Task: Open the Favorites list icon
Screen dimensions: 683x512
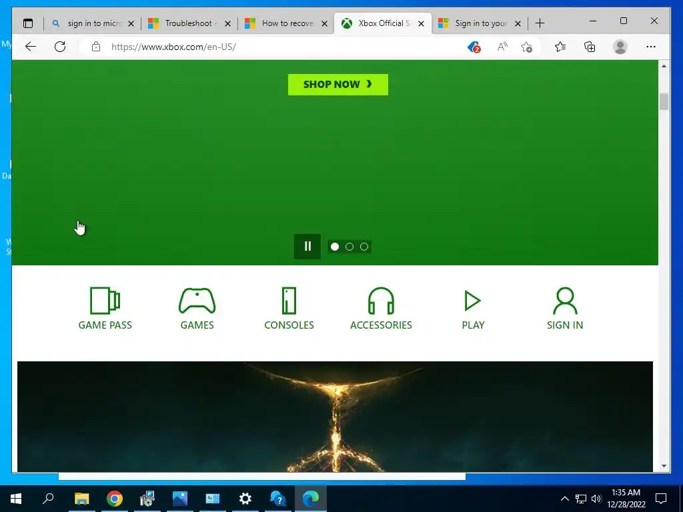Action: [560, 47]
